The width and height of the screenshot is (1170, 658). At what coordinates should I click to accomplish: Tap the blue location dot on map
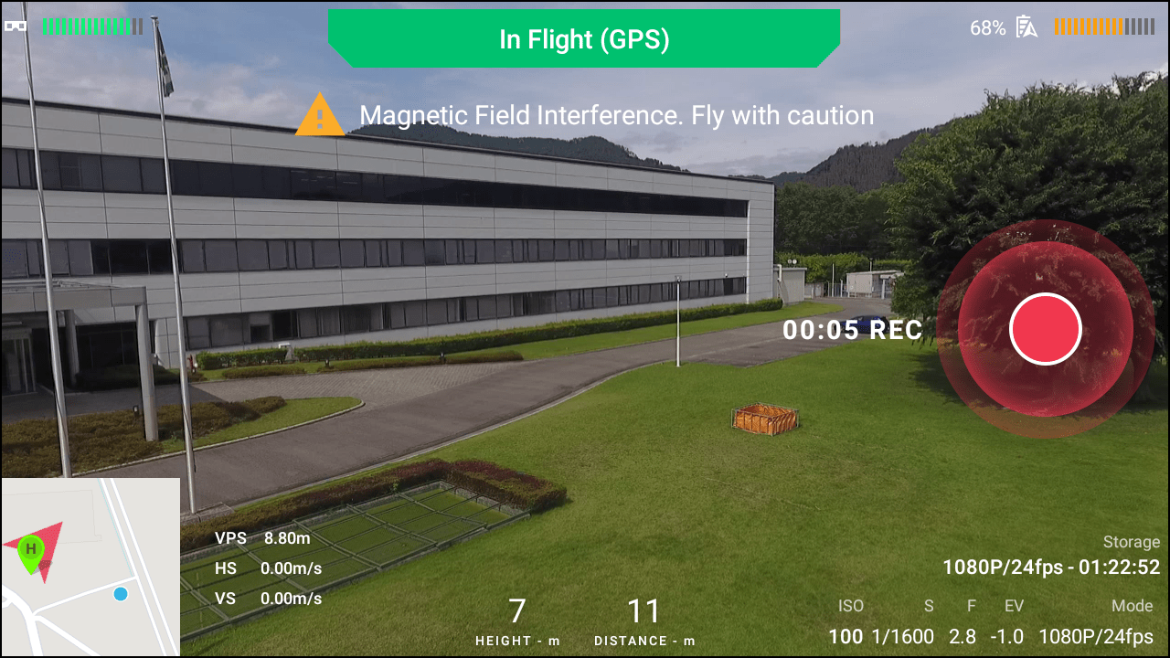click(121, 595)
